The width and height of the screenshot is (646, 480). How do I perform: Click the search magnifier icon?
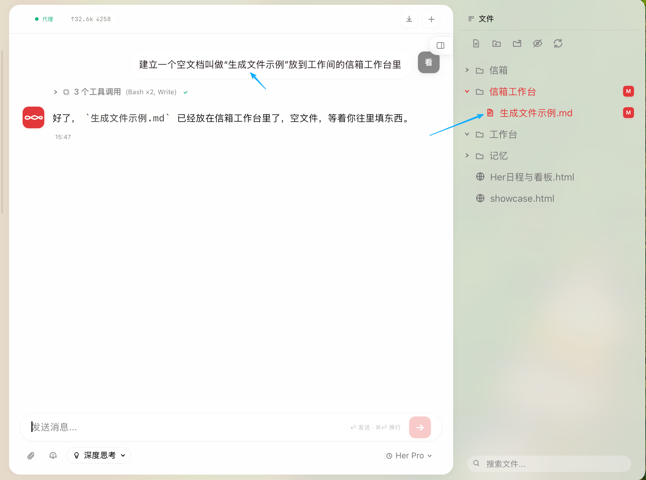tap(476, 463)
